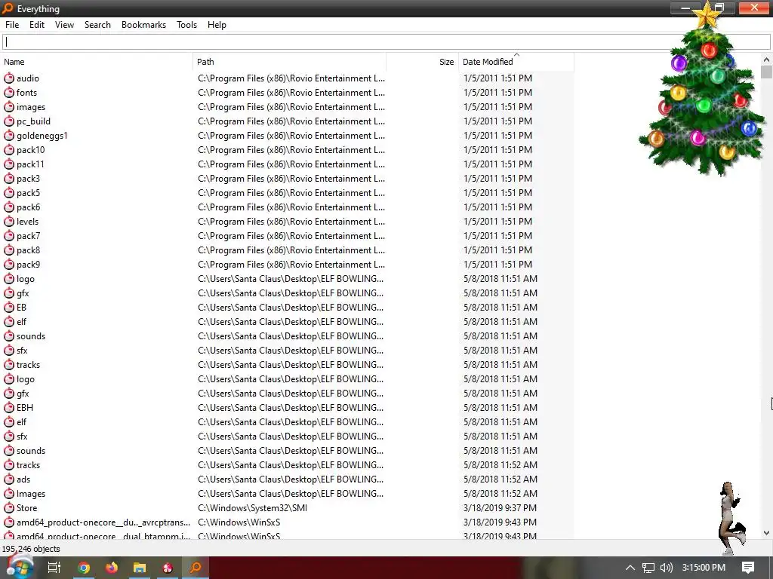Sort results by Path column header

click(289, 62)
